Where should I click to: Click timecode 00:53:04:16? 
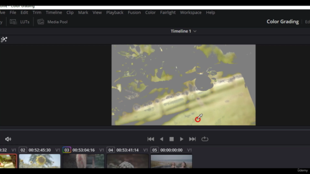pyautogui.click(x=84, y=150)
